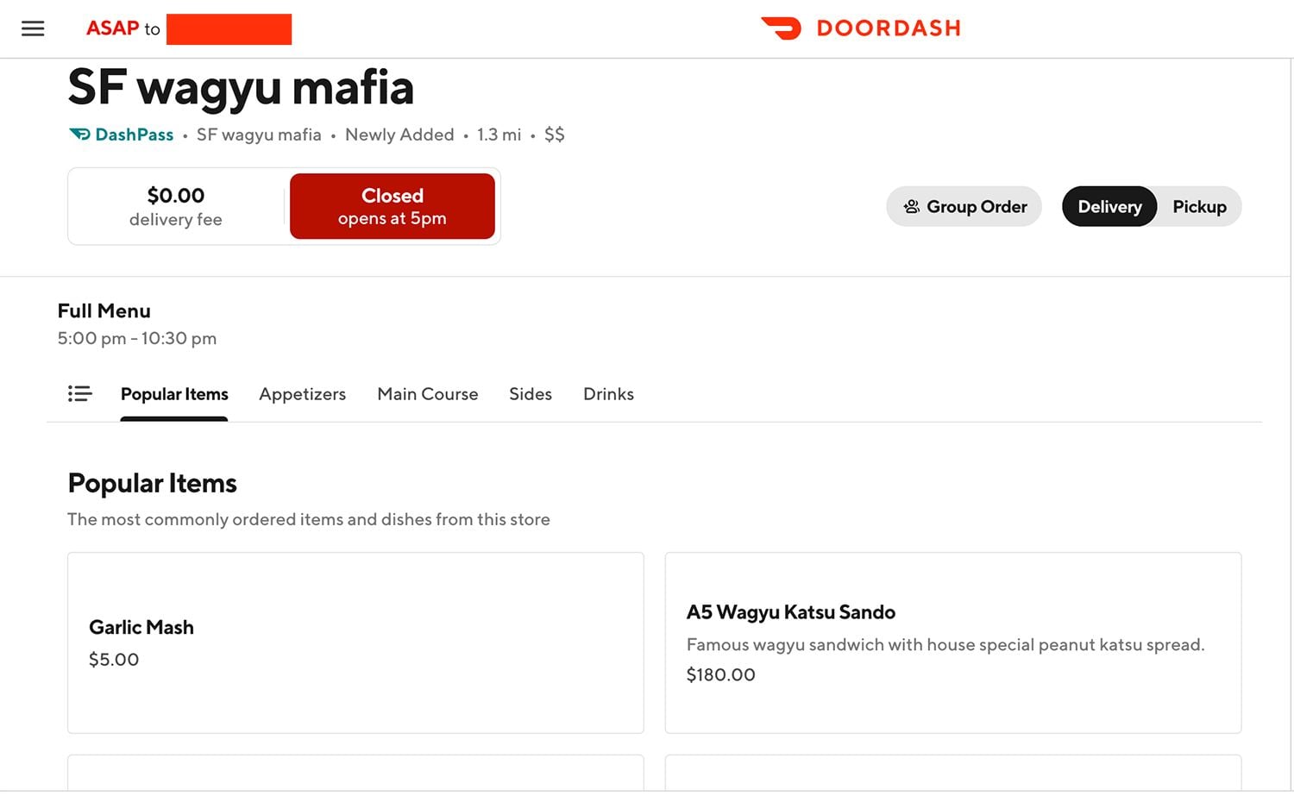The height and width of the screenshot is (796, 1294).
Task: Click the Group Order people icon
Action: [911, 207]
